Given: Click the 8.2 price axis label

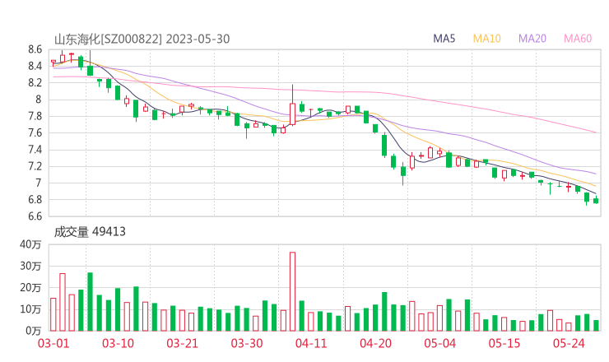Looking at the screenshot, I should [x=35, y=83].
